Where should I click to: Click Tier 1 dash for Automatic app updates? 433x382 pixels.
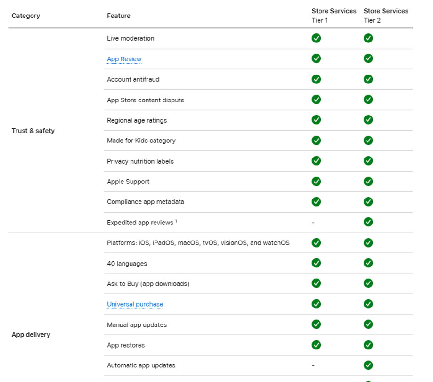point(313,365)
